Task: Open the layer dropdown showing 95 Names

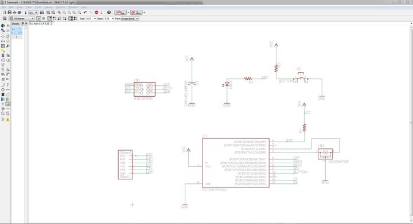Action: [22, 18]
